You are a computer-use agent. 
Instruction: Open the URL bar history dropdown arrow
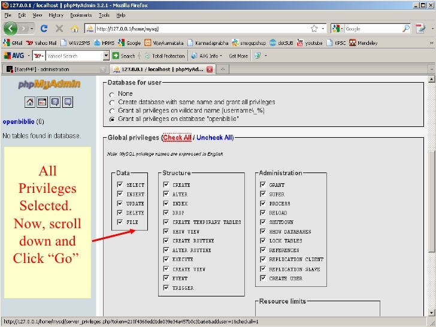point(323,28)
